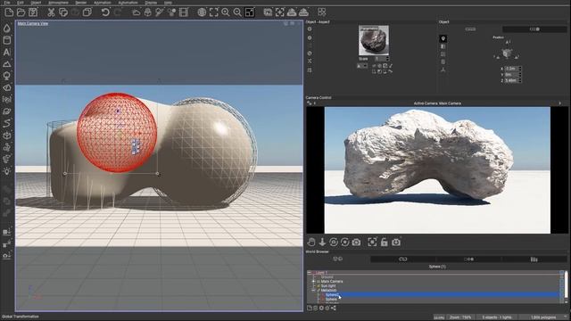Click the Zoom out magnifier icon
This screenshot has width=571, height=321.
[x=237, y=12]
